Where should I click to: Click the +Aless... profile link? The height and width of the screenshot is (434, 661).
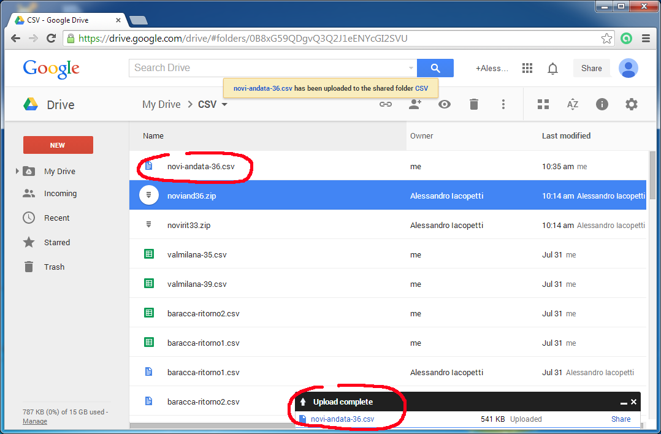(x=492, y=68)
